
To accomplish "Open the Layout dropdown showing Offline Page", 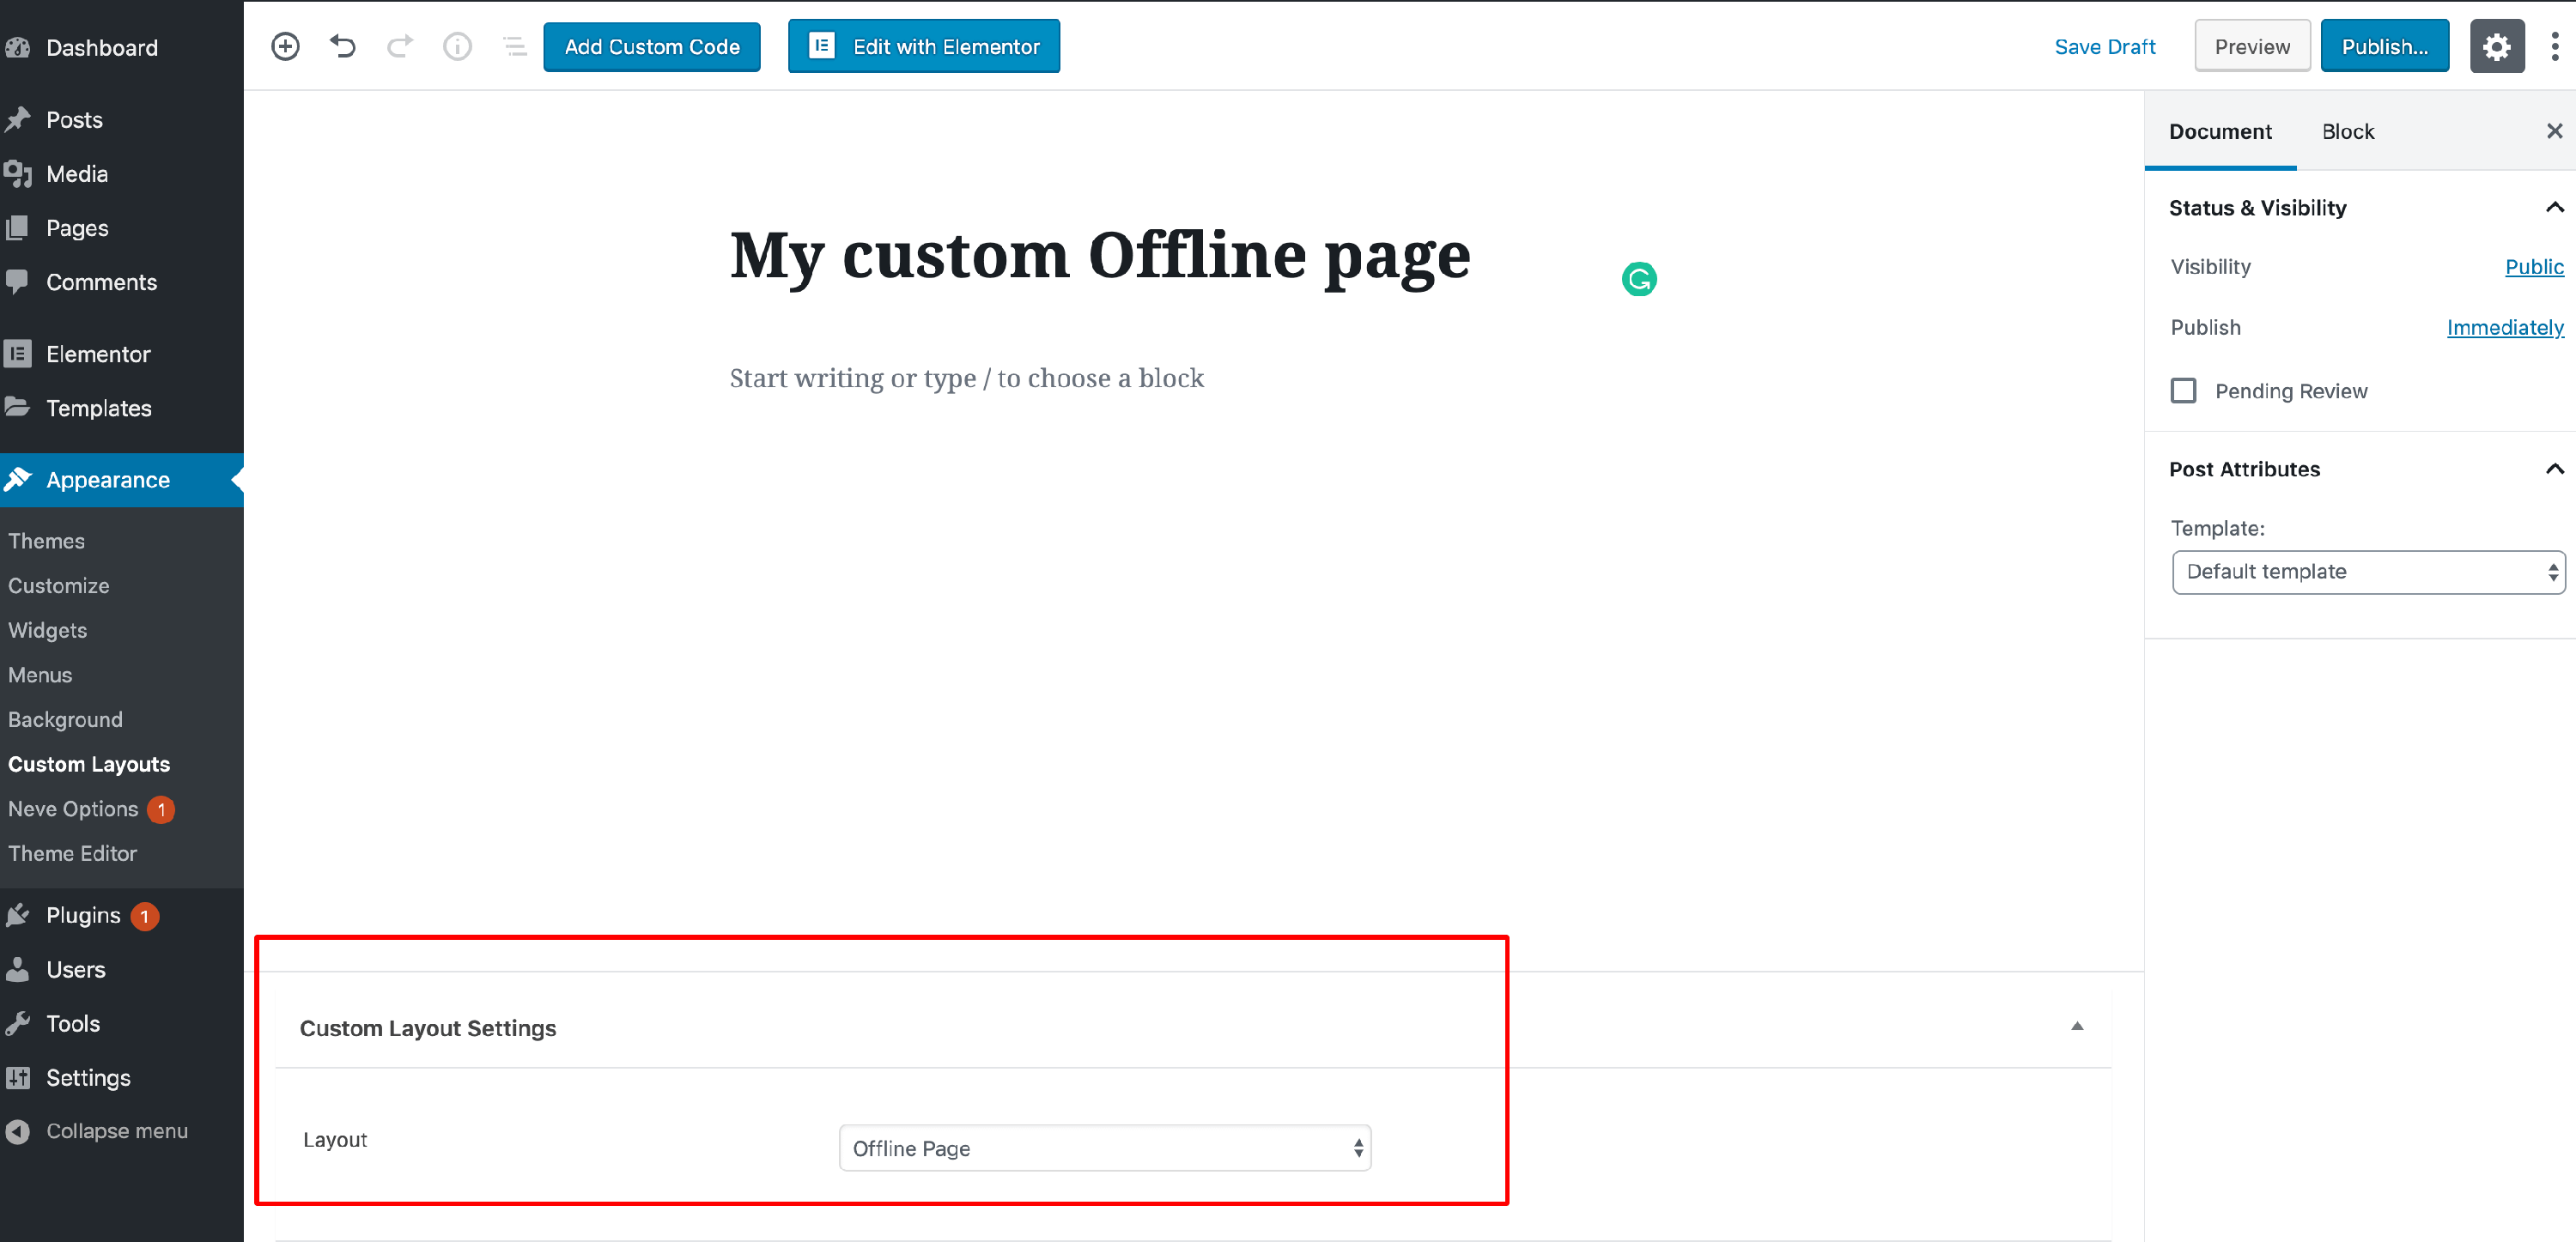I will click(1104, 1148).
